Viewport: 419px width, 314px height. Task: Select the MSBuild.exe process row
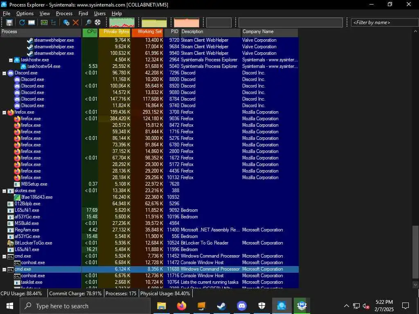149,224
